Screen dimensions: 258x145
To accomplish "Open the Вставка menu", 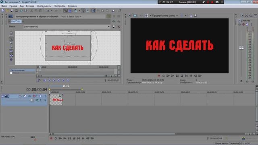I will point(30,6).
